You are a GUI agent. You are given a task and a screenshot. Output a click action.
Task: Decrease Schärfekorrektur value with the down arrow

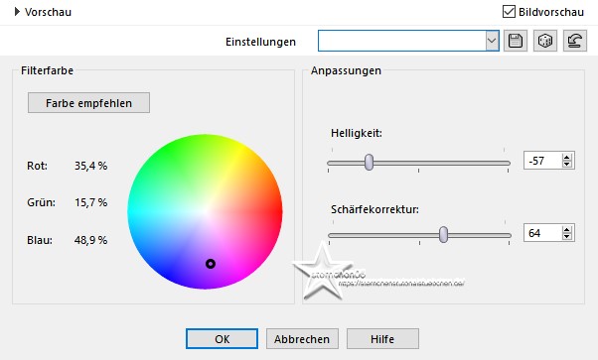[567, 237]
